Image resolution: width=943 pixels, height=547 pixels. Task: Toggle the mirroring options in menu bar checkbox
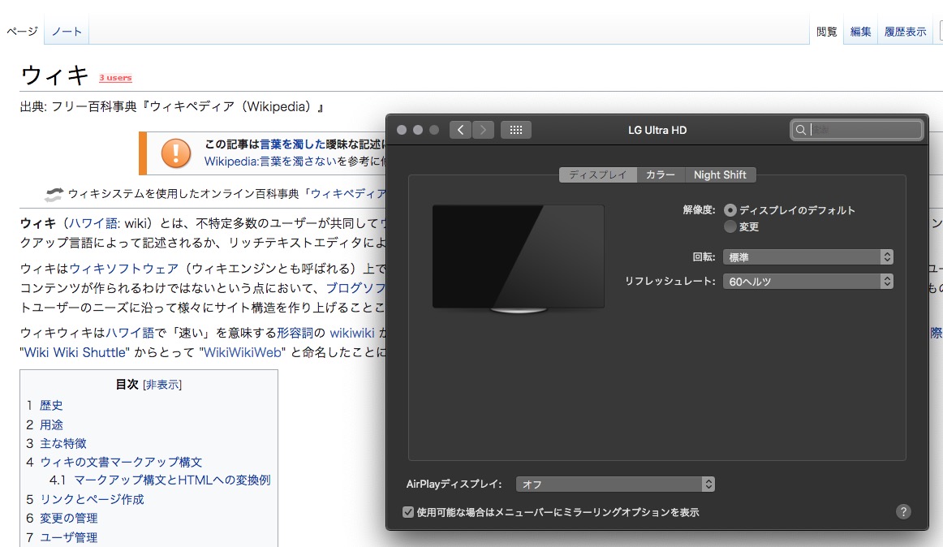pyautogui.click(x=408, y=512)
